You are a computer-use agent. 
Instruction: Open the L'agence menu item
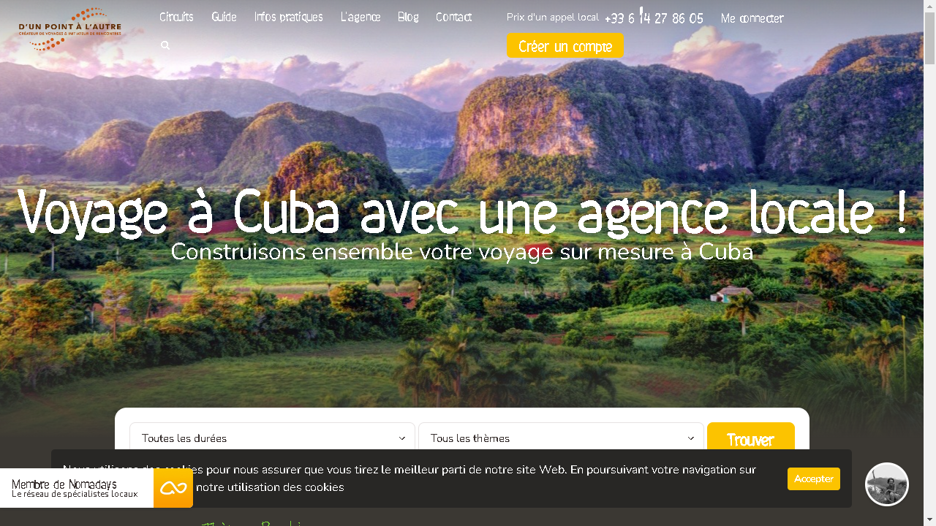pyautogui.click(x=361, y=17)
